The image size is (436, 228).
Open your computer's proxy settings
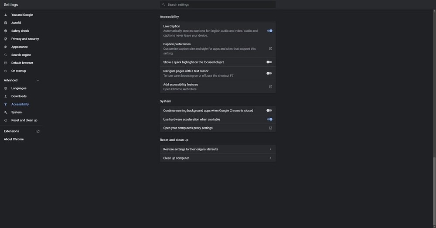pyautogui.click(x=270, y=128)
